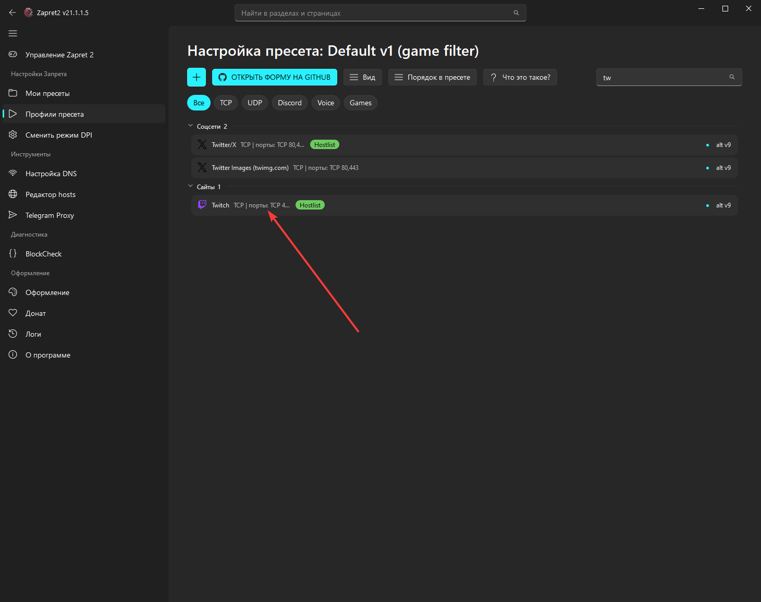This screenshot has height=602, width=761.
Task: Click the braces icon beside BlockCheck
Action: pyautogui.click(x=13, y=253)
